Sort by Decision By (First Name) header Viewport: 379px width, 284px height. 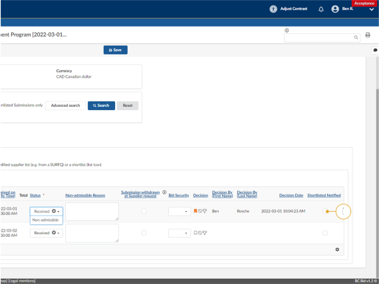coord(222,194)
